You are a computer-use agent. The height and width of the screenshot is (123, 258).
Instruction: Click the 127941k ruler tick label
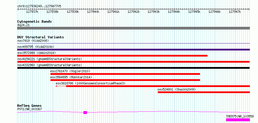tap(113, 12)
